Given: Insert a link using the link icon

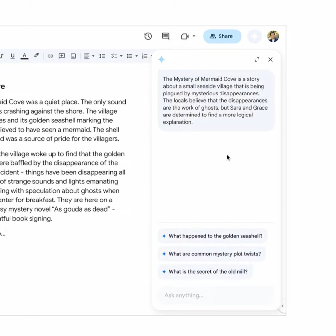Looking at the screenshot, I should 50,56.
